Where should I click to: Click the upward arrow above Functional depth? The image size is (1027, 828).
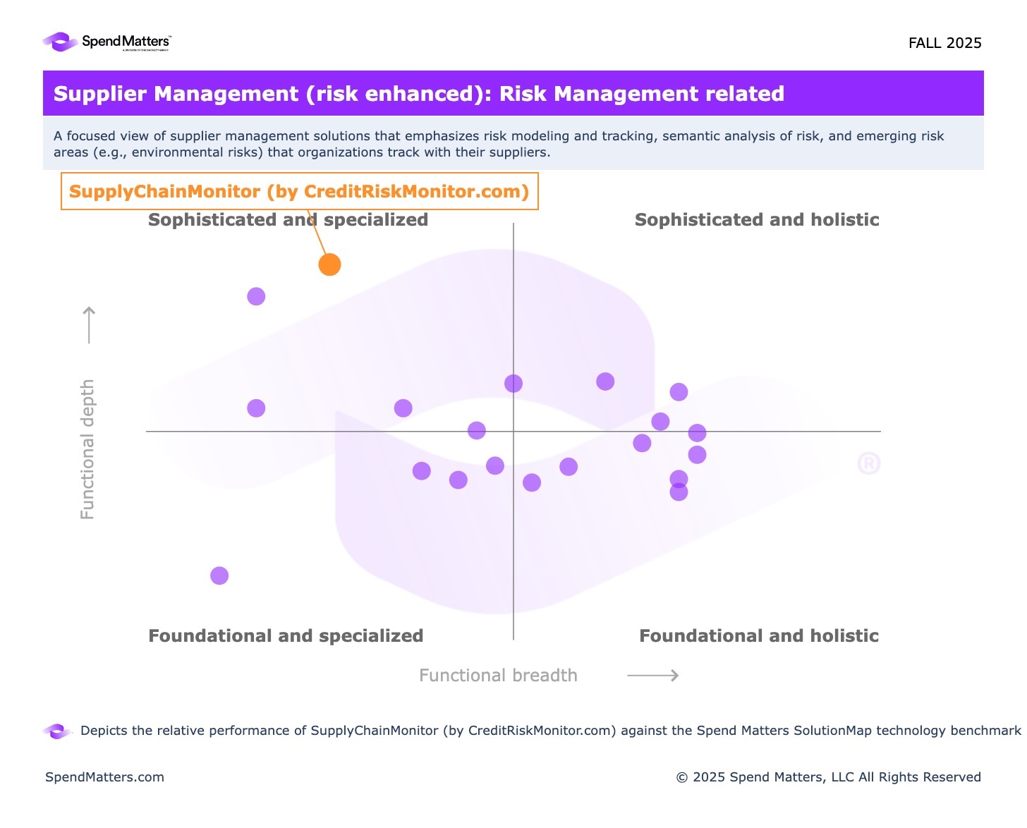(x=89, y=324)
